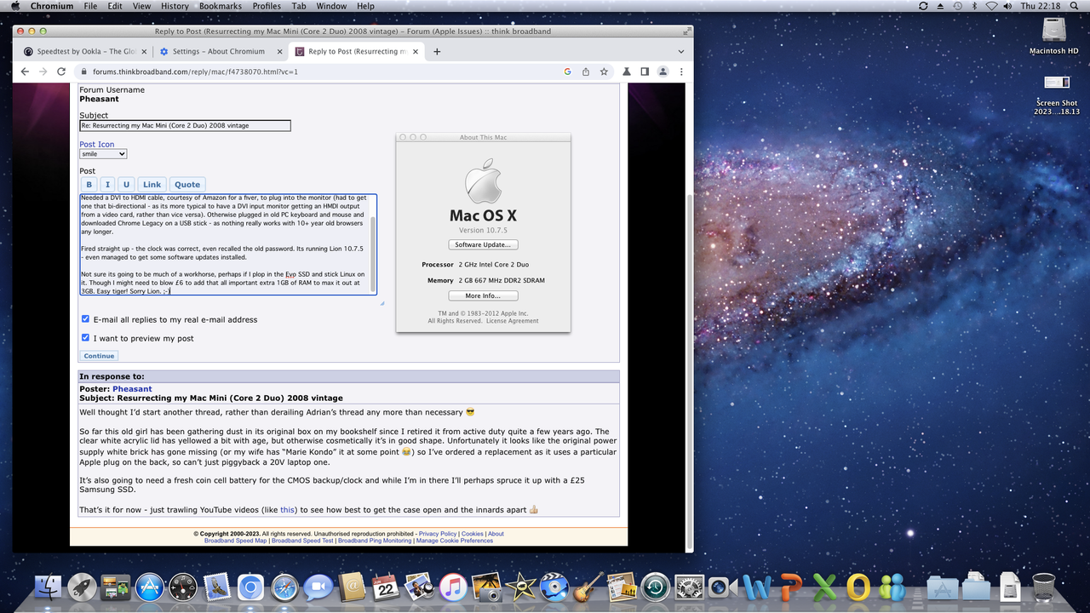Apply bold with the B button
Screen dimensions: 1090x613
pyautogui.click(x=89, y=185)
